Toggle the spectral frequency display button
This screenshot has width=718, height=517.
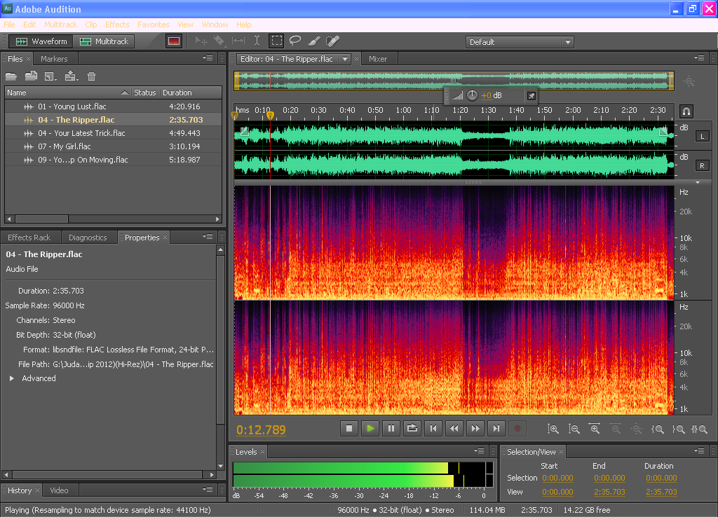174,41
